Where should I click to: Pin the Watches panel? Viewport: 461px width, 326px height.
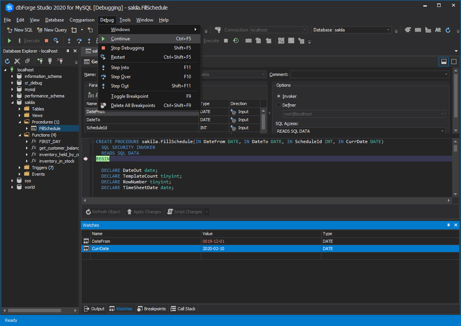[x=448, y=225]
